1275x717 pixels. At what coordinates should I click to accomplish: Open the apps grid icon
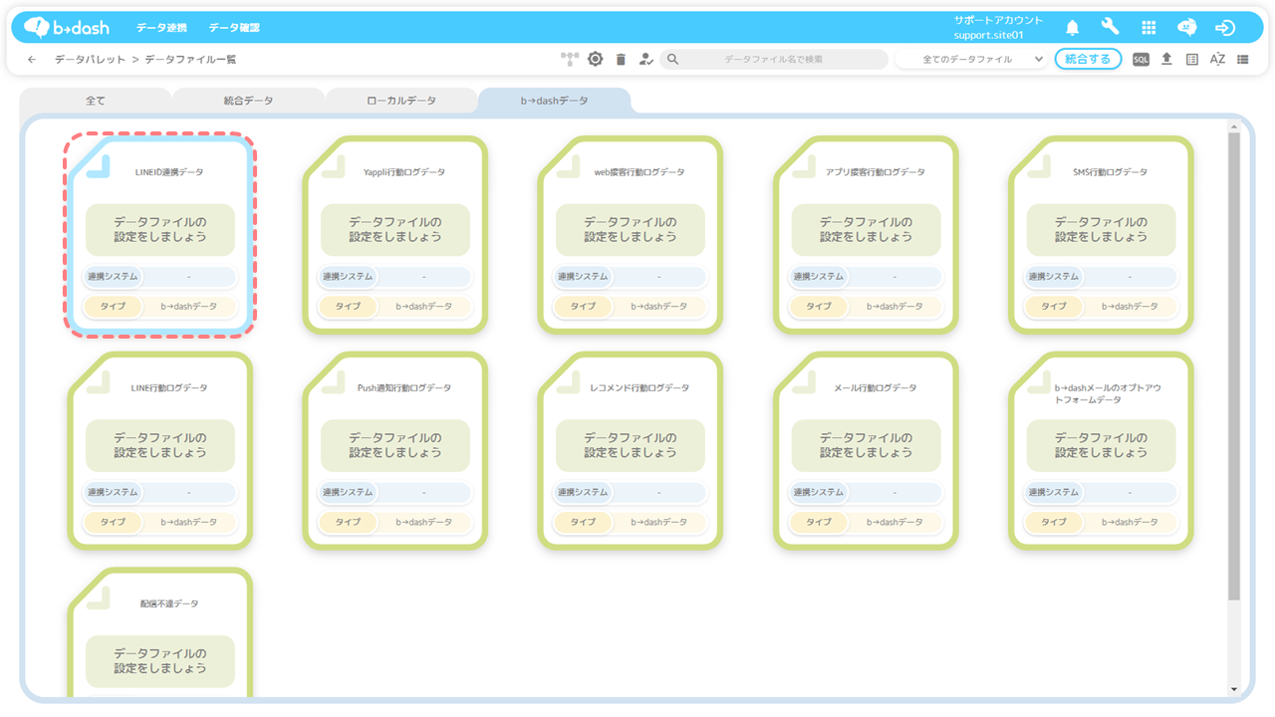pos(1148,28)
